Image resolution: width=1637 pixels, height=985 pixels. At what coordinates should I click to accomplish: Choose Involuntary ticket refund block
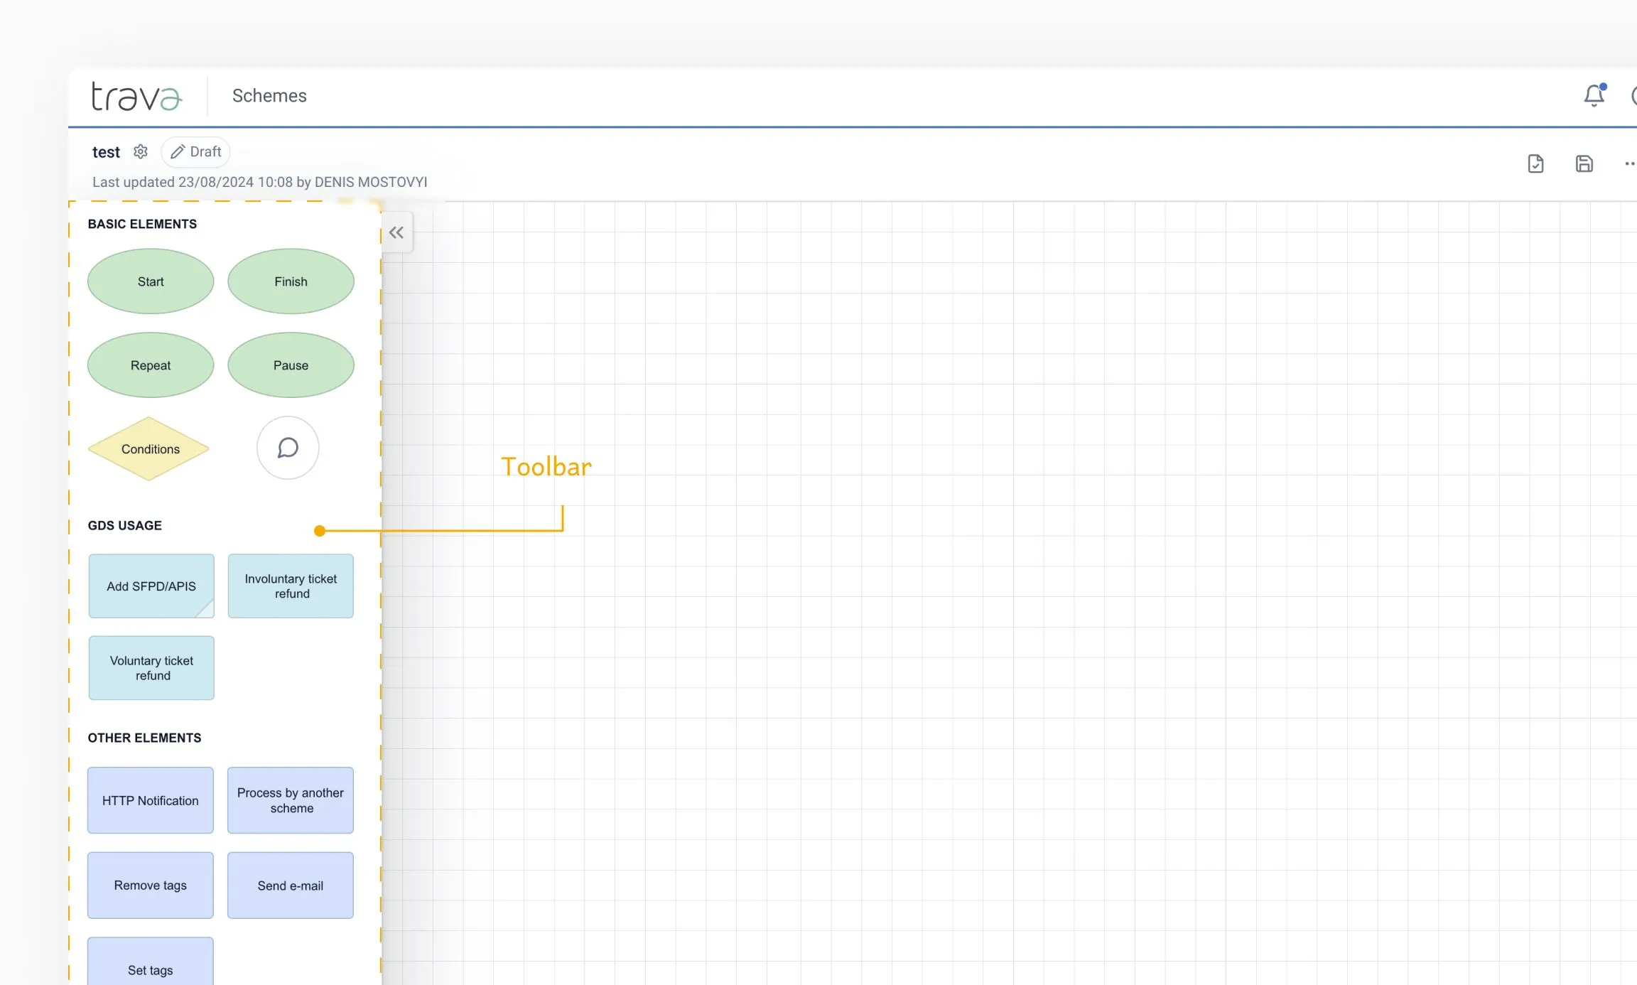291,586
